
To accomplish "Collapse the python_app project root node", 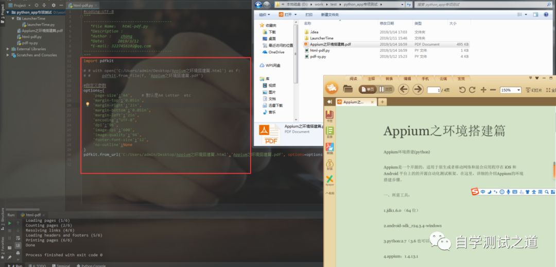I will pos(8,12).
